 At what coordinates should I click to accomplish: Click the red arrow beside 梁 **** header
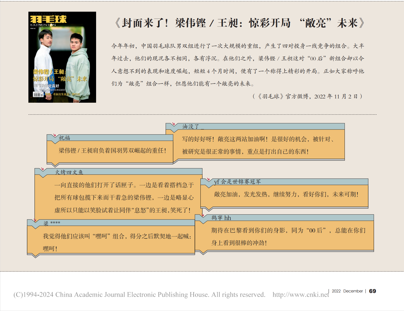coord(35,220)
